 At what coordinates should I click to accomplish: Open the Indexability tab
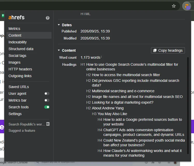[x=18, y=42]
